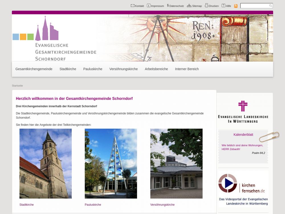
Task: Click the Pauluskirche glass tower photo
Action: 111,163
